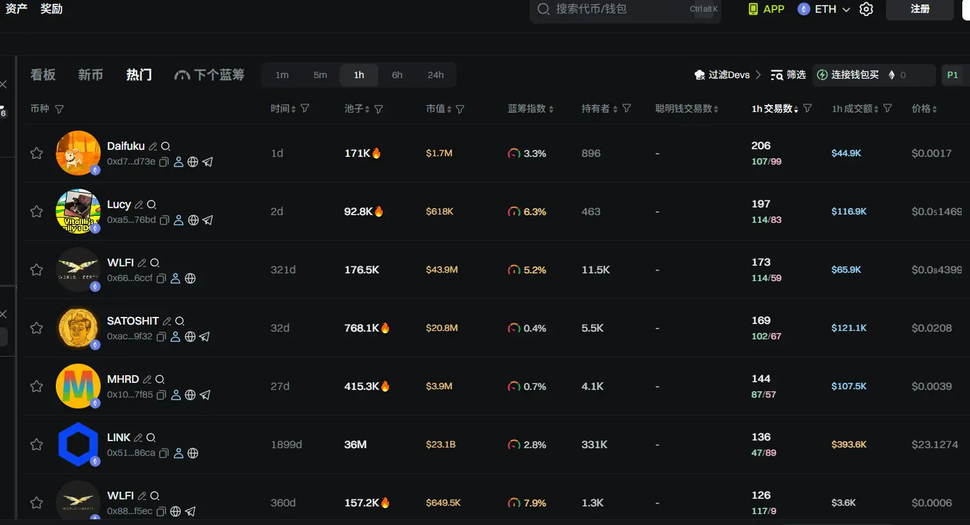
Task: Select the 24h timeframe
Action: coord(436,75)
